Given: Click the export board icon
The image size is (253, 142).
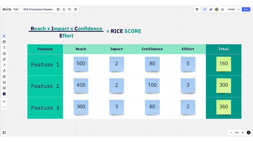Looking at the screenshot, I should click(x=64, y=9).
